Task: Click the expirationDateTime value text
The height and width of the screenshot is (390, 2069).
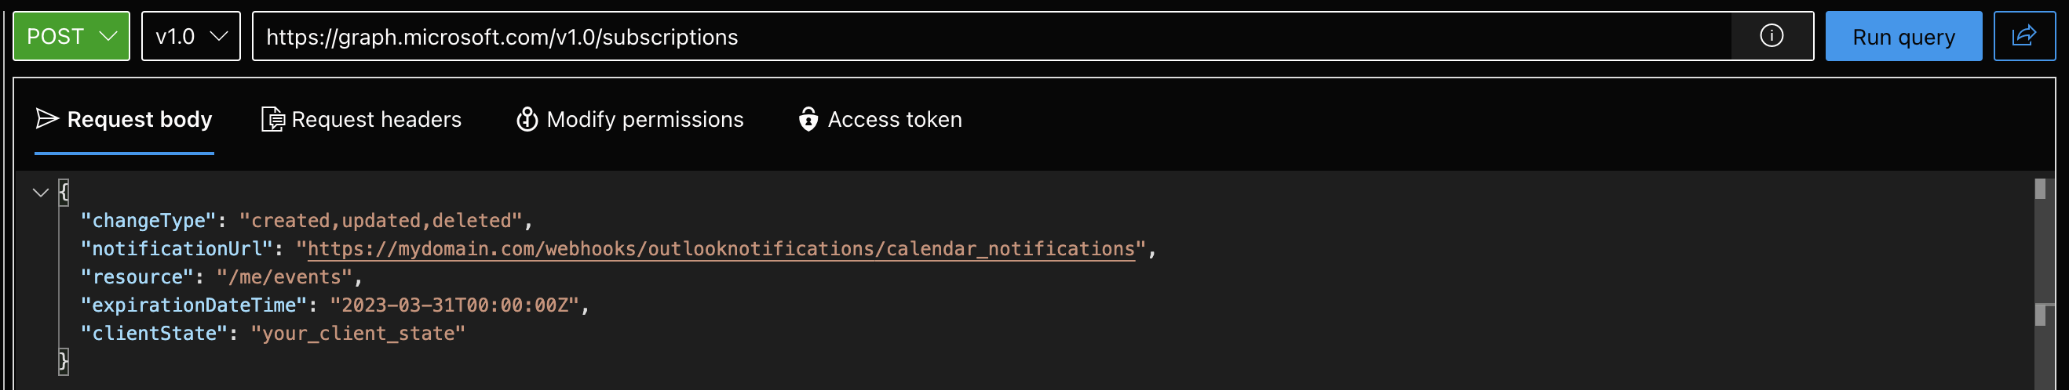Action: point(455,305)
